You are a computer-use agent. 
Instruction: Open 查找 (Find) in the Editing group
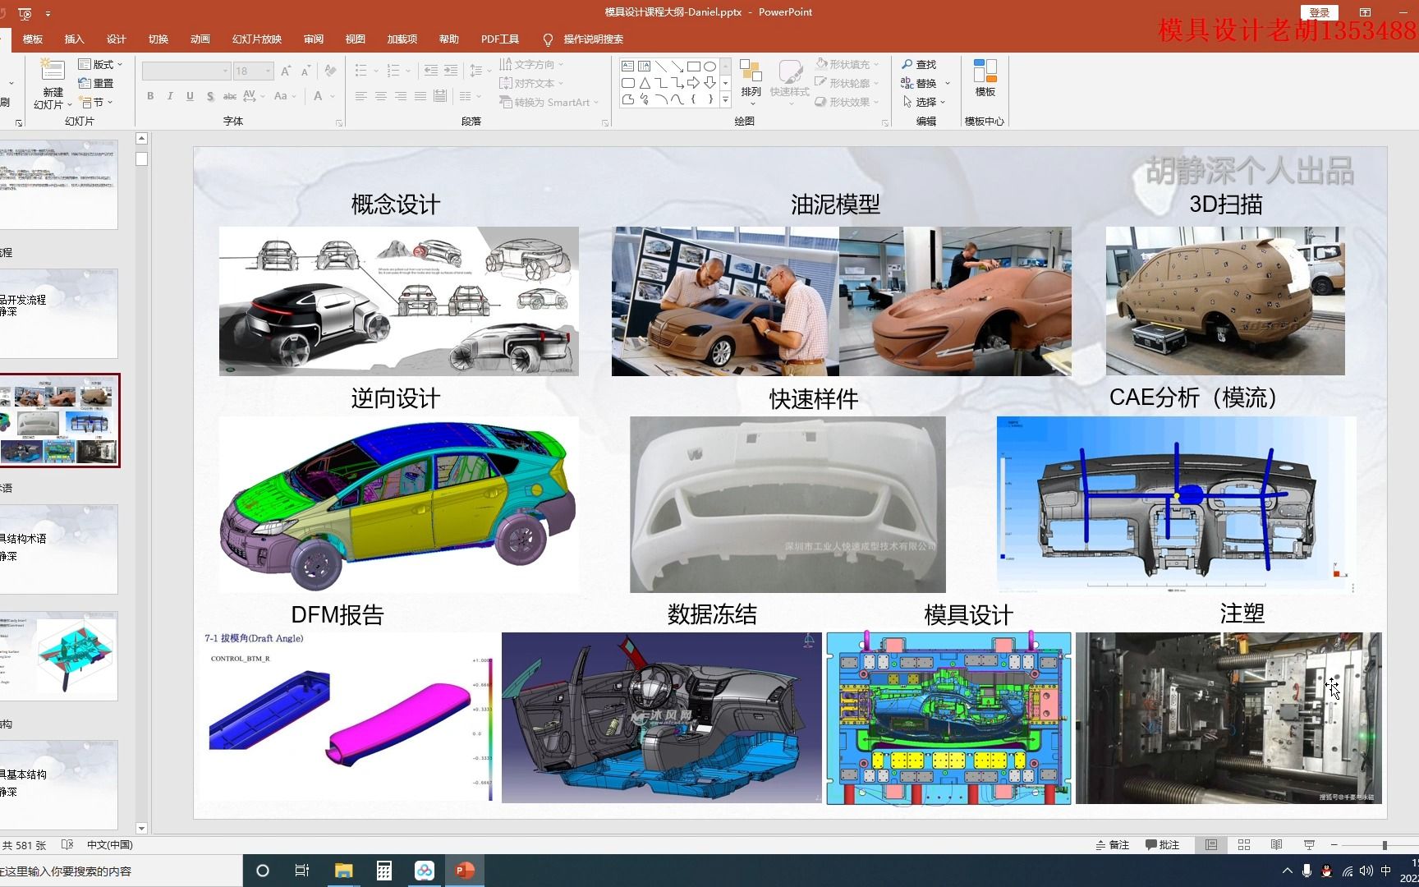pyautogui.click(x=921, y=64)
